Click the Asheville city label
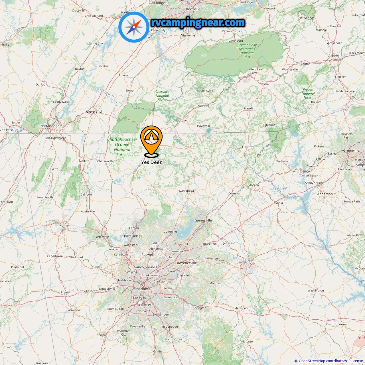 [x=335, y=56]
